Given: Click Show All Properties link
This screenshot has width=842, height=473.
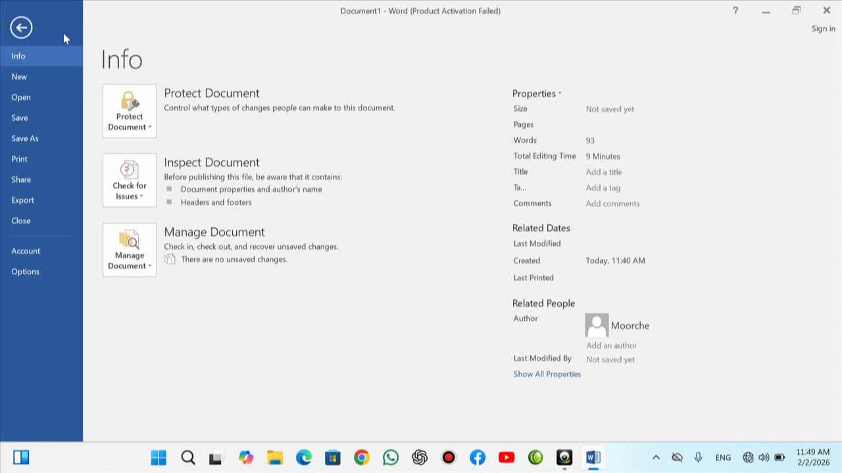Looking at the screenshot, I should click(x=547, y=374).
